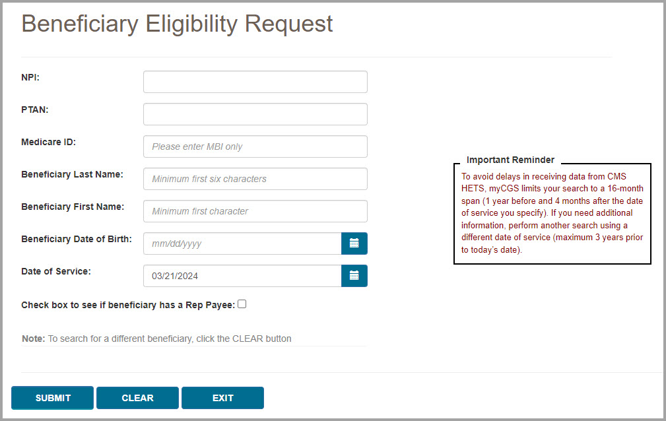Click inside the PTAN input field

point(255,113)
